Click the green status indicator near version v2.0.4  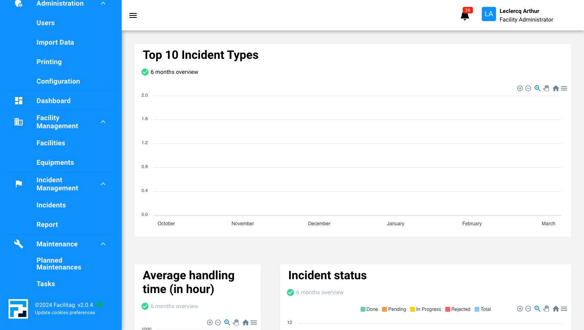tap(99, 304)
